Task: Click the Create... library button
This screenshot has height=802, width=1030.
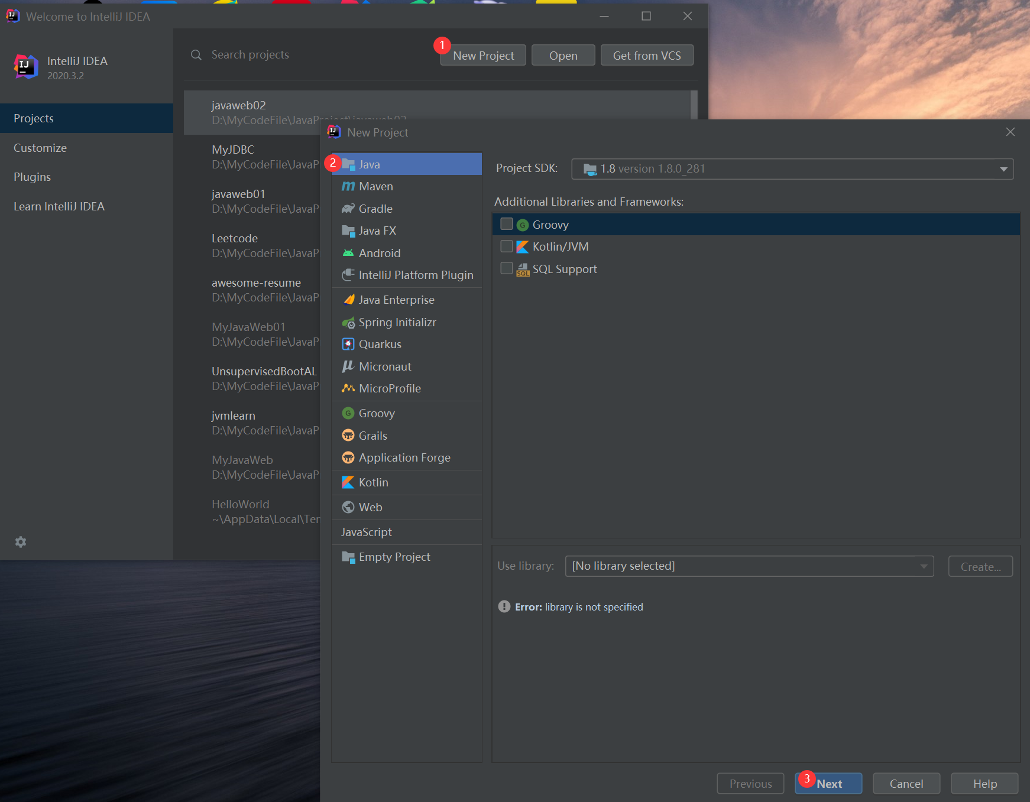Action: tap(981, 566)
